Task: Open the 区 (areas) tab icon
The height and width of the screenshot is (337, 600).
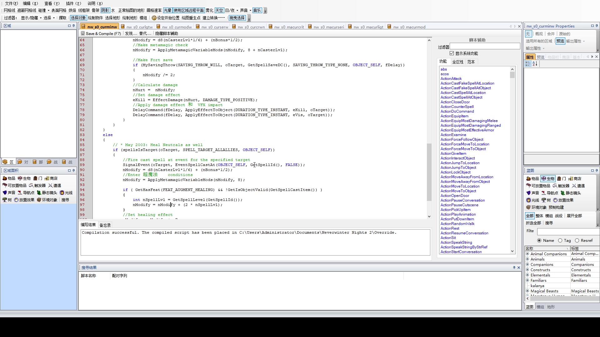Action: point(8,162)
